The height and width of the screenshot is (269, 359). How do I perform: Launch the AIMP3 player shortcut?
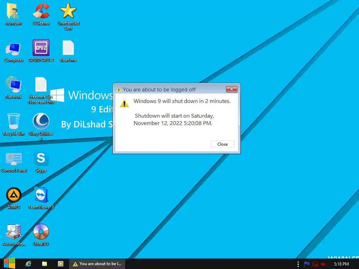click(x=14, y=198)
